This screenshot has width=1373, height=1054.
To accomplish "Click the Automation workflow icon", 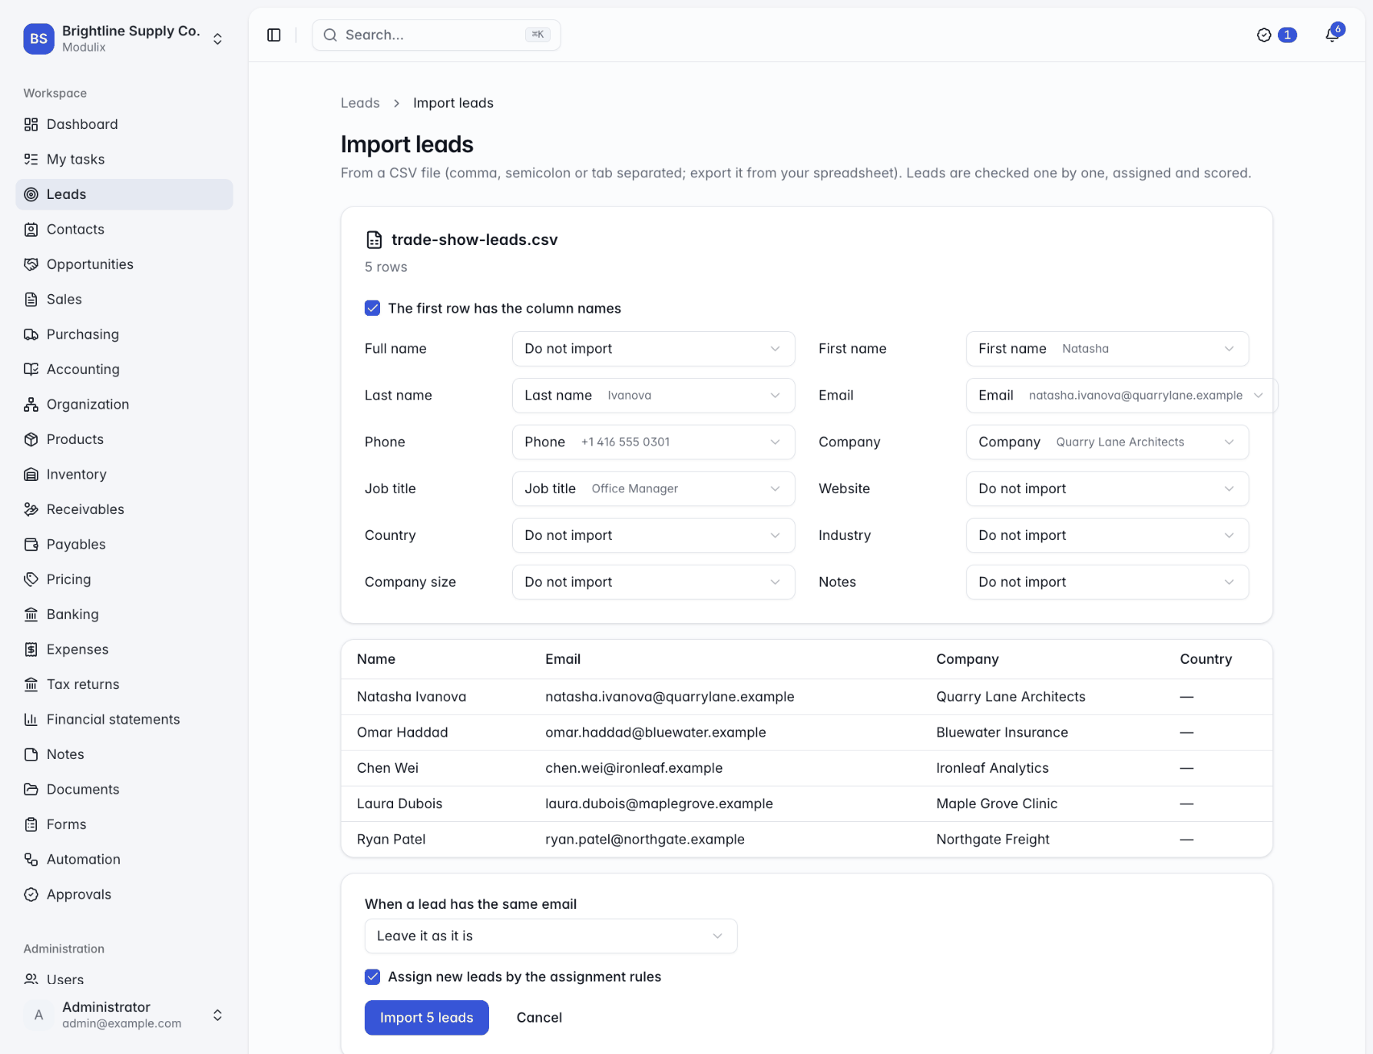I will 31,860.
